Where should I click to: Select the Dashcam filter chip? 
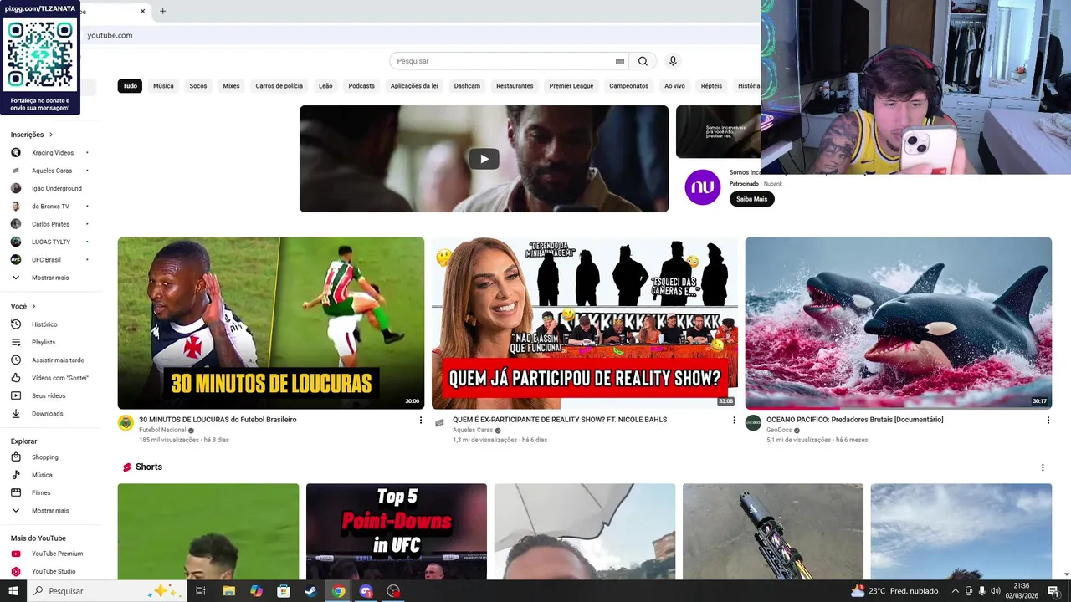(467, 86)
